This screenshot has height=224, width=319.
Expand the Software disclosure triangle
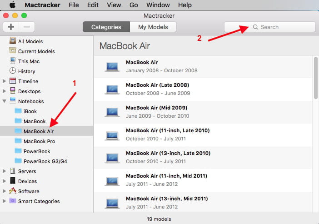[x=4, y=191]
